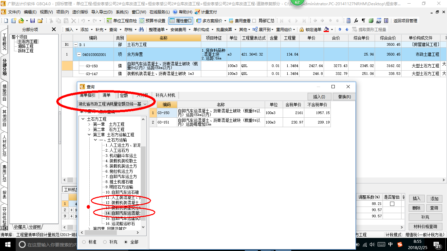Screen dimensions: 447x251
Task: Select the 补充 radio button
Action: coord(105,242)
